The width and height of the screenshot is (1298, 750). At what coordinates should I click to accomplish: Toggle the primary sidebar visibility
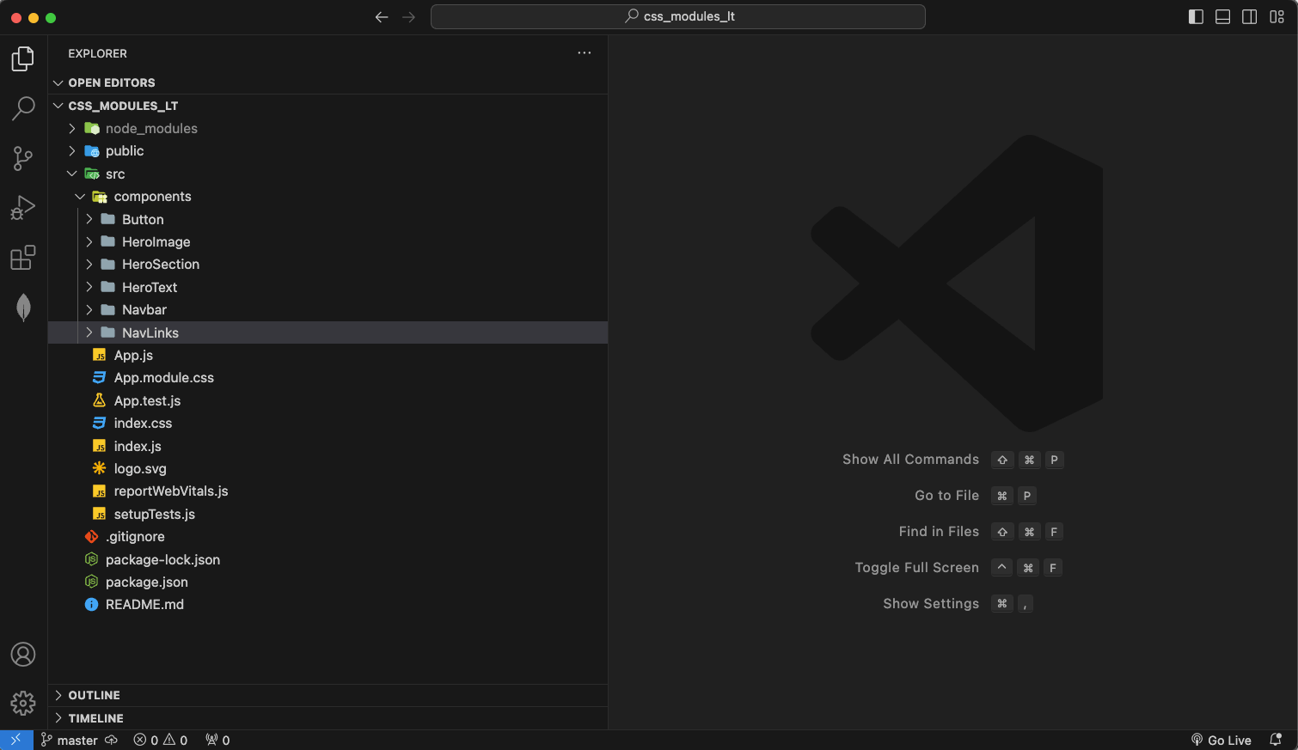click(x=1196, y=16)
